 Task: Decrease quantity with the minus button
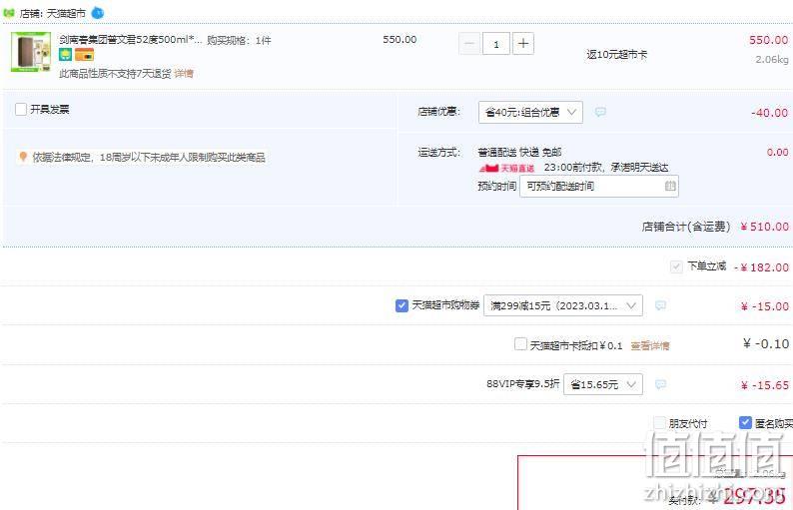pos(469,44)
